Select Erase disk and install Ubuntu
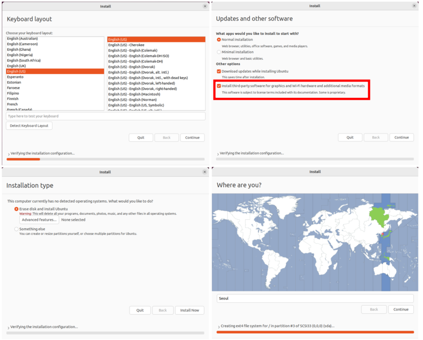The width and height of the screenshot is (423, 340). click(16, 209)
